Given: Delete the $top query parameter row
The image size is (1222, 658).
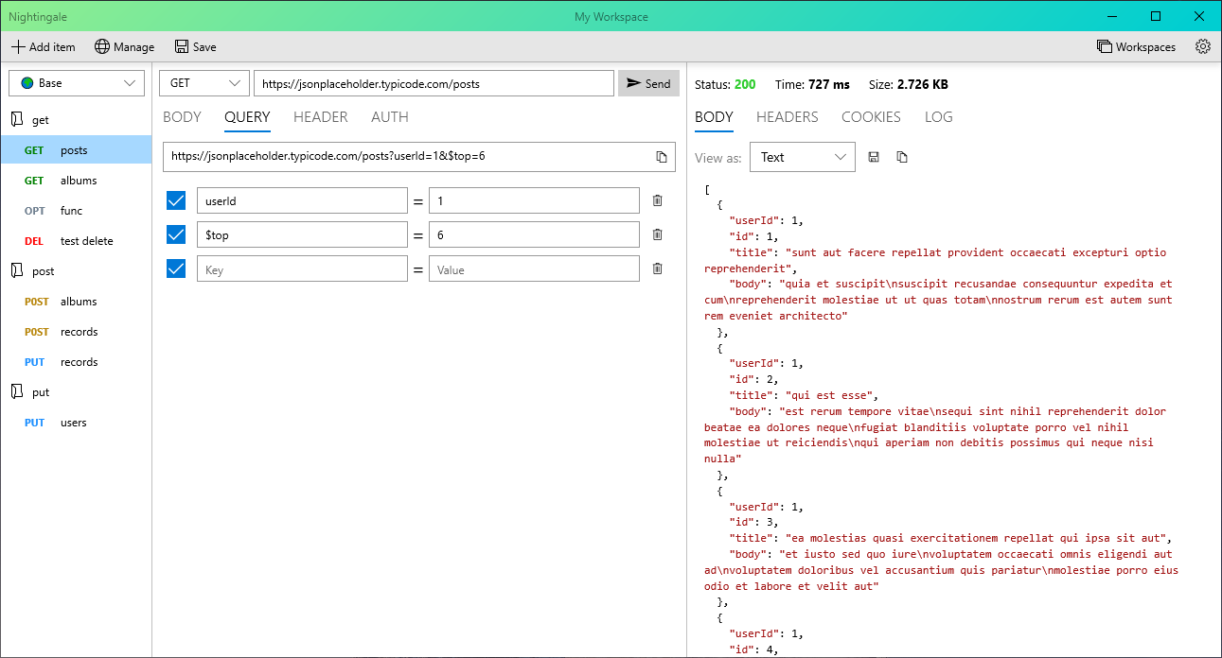Looking at the screenshot, I should click(x=657, y=234).
